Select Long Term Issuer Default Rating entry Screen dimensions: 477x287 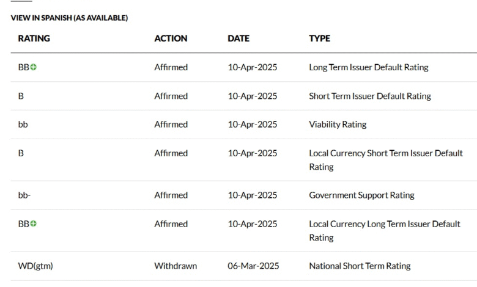coord(369,67)
